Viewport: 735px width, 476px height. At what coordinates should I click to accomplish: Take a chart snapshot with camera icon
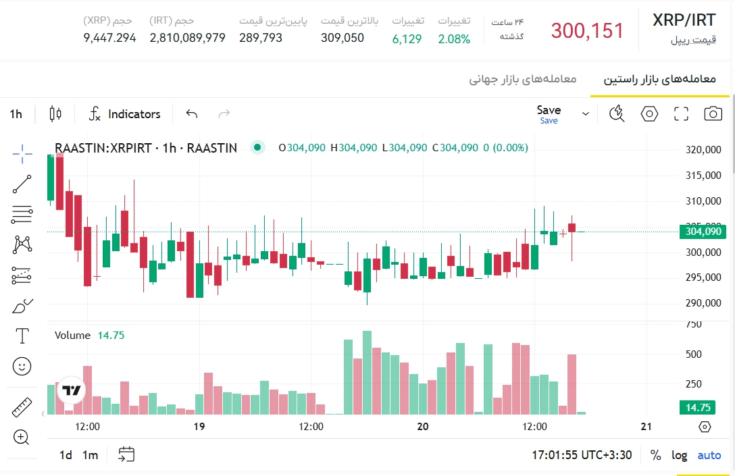[713, 114]
